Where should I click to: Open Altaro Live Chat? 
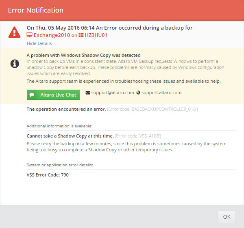tap(53, 95)
